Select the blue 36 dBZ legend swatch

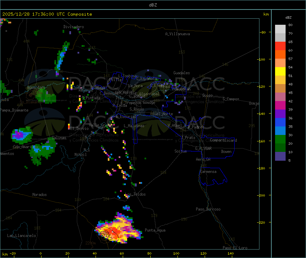[x=280, y=122]
